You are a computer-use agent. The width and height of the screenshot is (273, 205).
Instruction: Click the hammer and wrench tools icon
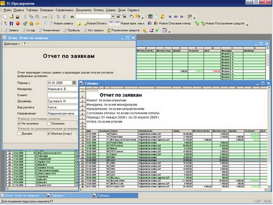coord(189,17)
